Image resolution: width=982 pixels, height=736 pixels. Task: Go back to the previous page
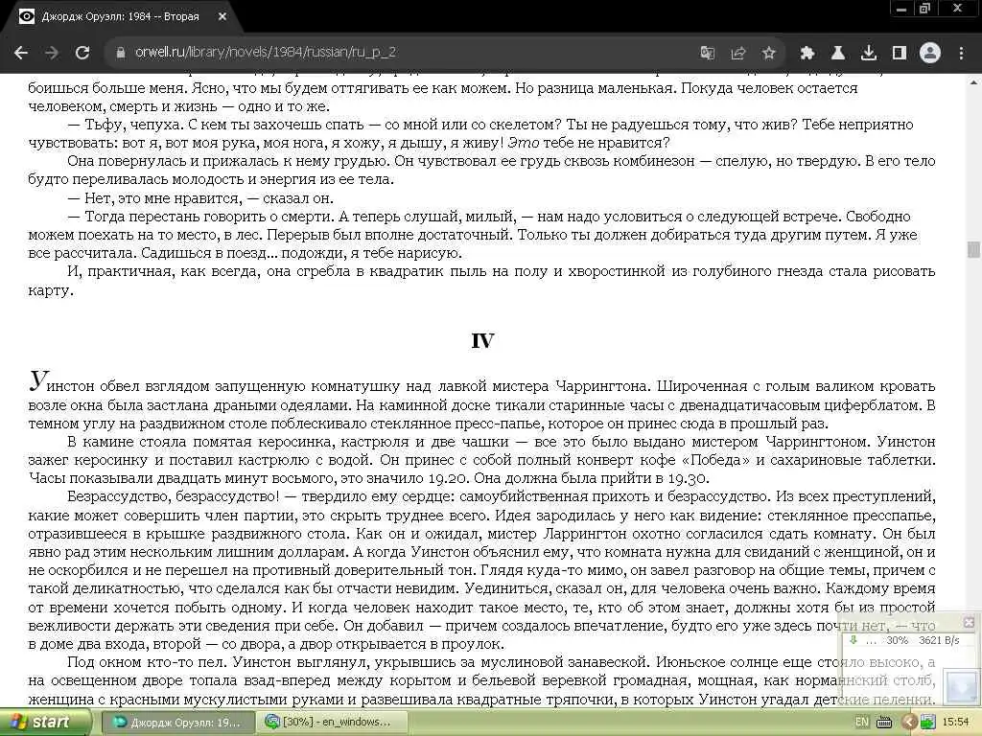[21, 53]
